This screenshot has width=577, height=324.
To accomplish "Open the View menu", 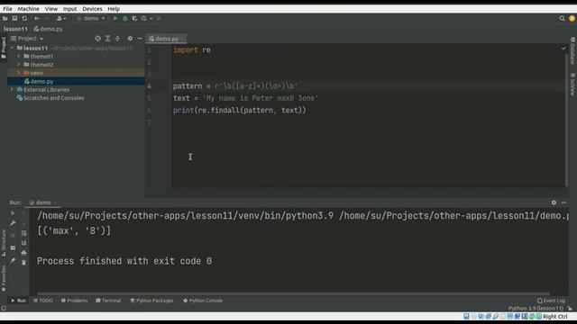I will (51, 9).
